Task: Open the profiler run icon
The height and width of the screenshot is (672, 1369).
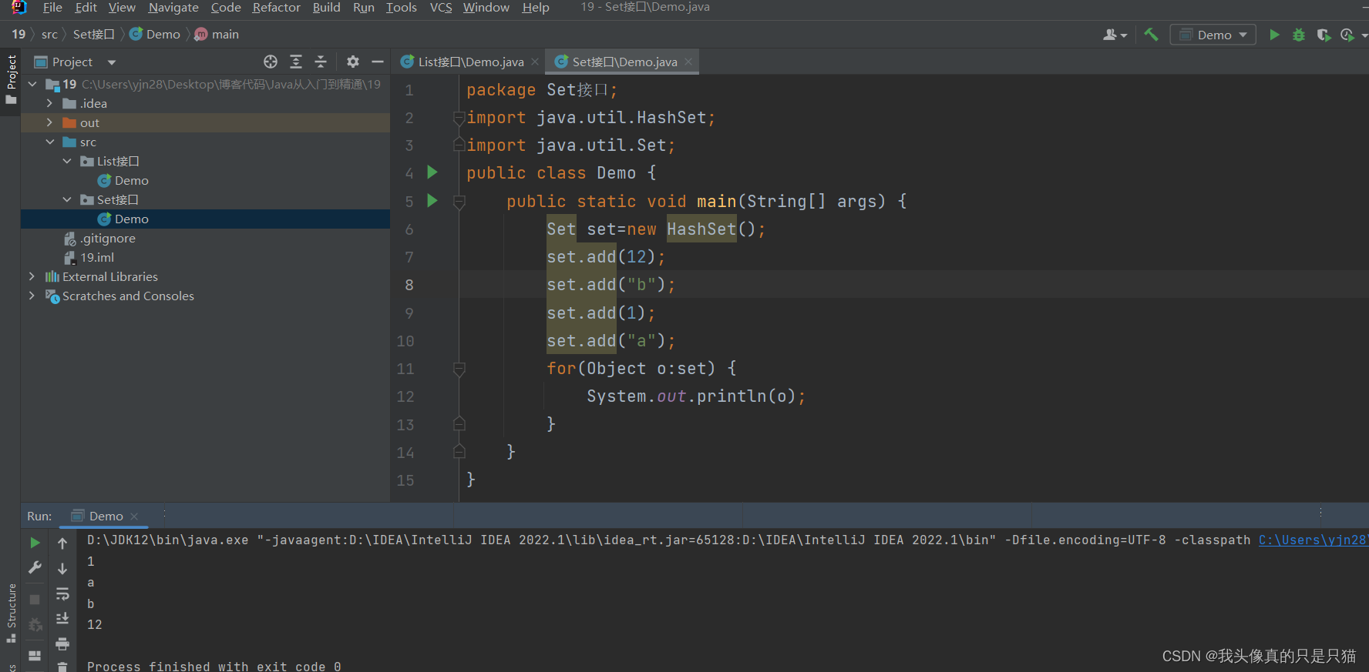Action: [1347, 35]
